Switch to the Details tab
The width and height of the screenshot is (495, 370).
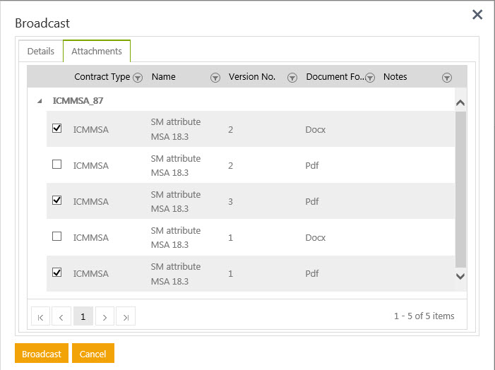(41, 52)
